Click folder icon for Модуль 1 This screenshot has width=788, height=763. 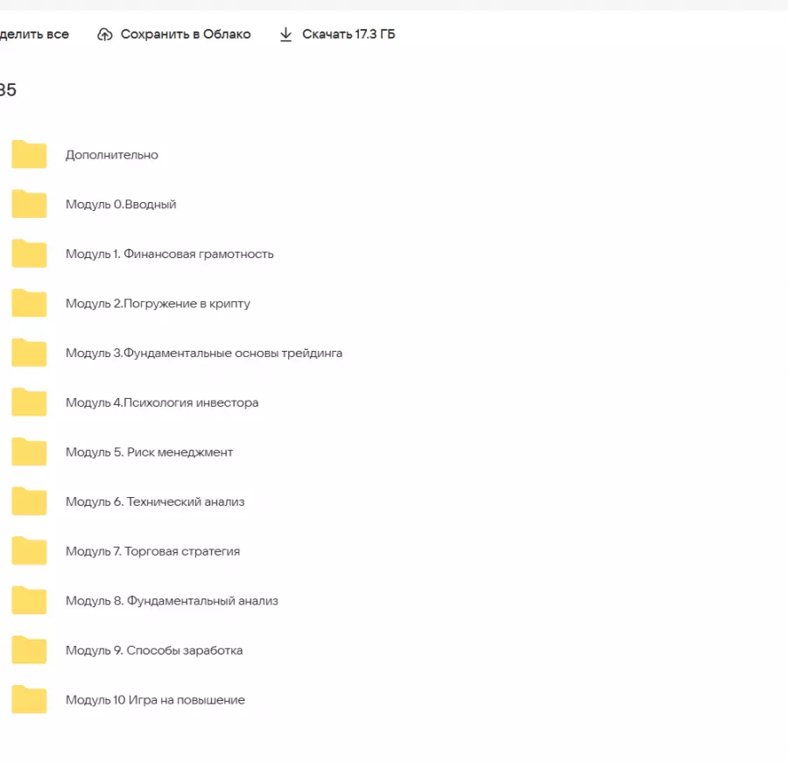pyautogui.click(x=29, y=255)
